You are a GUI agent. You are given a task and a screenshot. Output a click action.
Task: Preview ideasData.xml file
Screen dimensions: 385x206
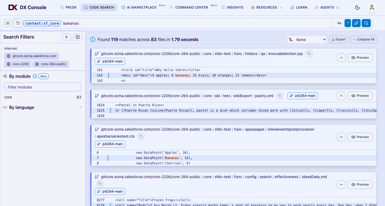tap(360, 185)
